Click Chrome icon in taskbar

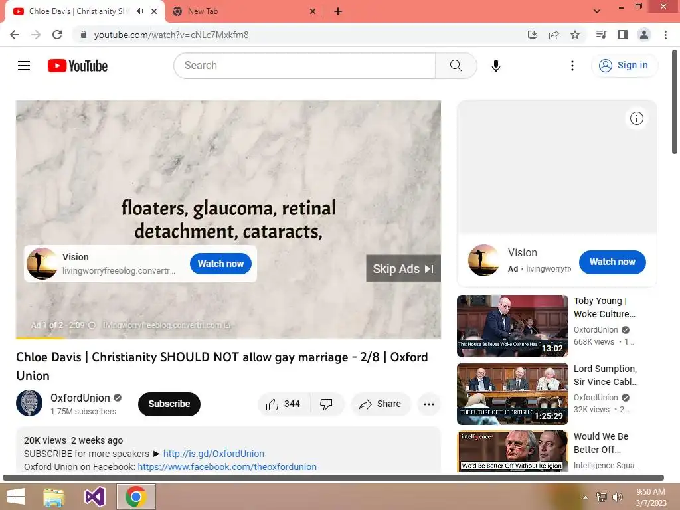[x=135, y=497]
